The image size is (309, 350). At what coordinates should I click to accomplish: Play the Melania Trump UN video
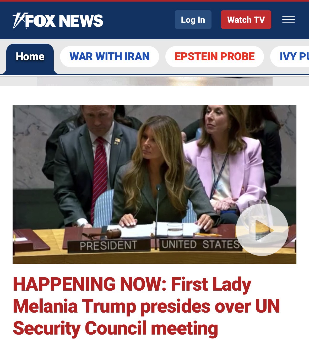coord(262,230)
